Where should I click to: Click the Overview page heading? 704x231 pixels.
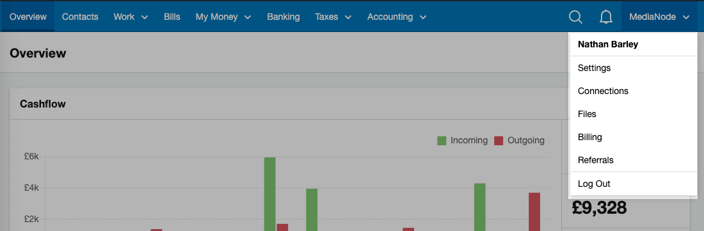pyautogui.click(x=38, y=53)
